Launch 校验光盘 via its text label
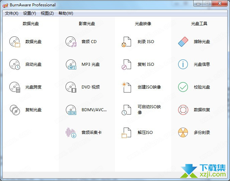The image size is (230, 181). pyautogui.click(x=202, y=87)
